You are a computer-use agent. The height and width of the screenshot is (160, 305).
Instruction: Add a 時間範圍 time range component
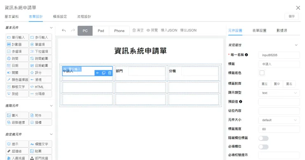(x=40, y=58)
